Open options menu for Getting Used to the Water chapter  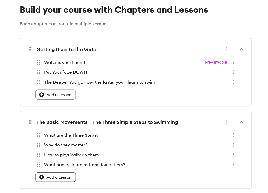click(227, 49)
